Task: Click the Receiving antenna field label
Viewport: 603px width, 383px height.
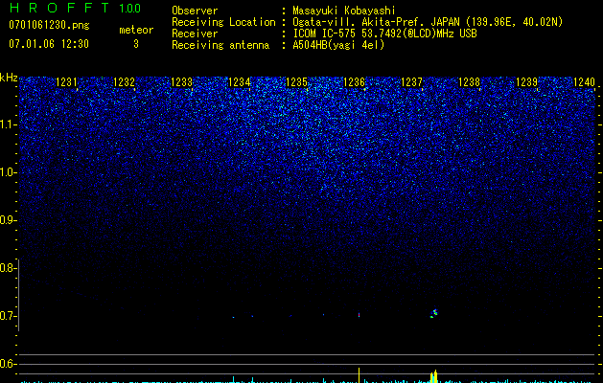Action: pos(220,45)
